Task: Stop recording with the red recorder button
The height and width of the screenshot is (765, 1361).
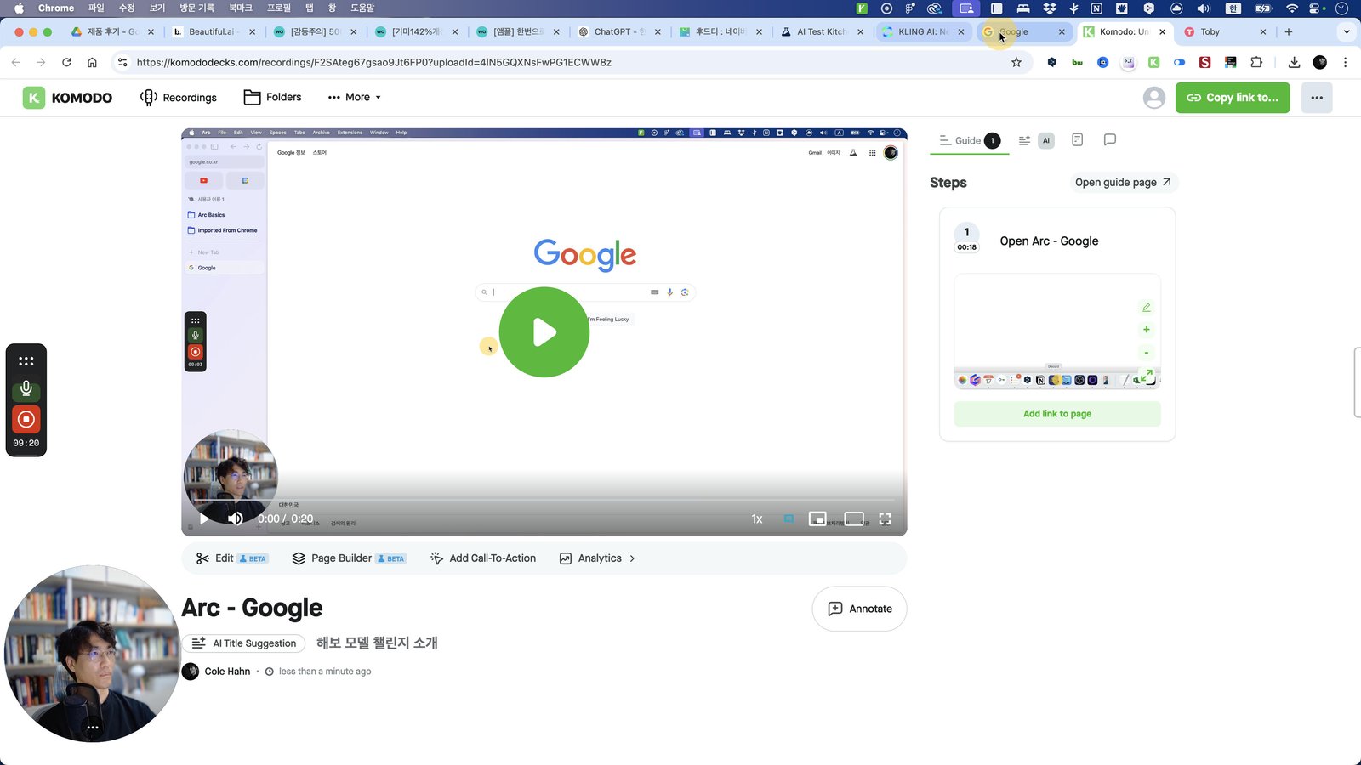Action: click(x=26, y=419)
